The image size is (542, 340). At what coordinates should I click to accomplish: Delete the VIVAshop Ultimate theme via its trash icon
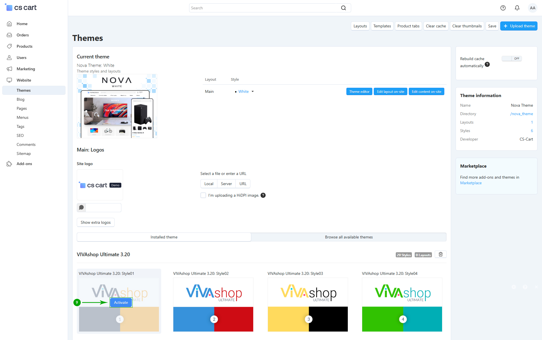pyautogui.click(x=440, y=255)
